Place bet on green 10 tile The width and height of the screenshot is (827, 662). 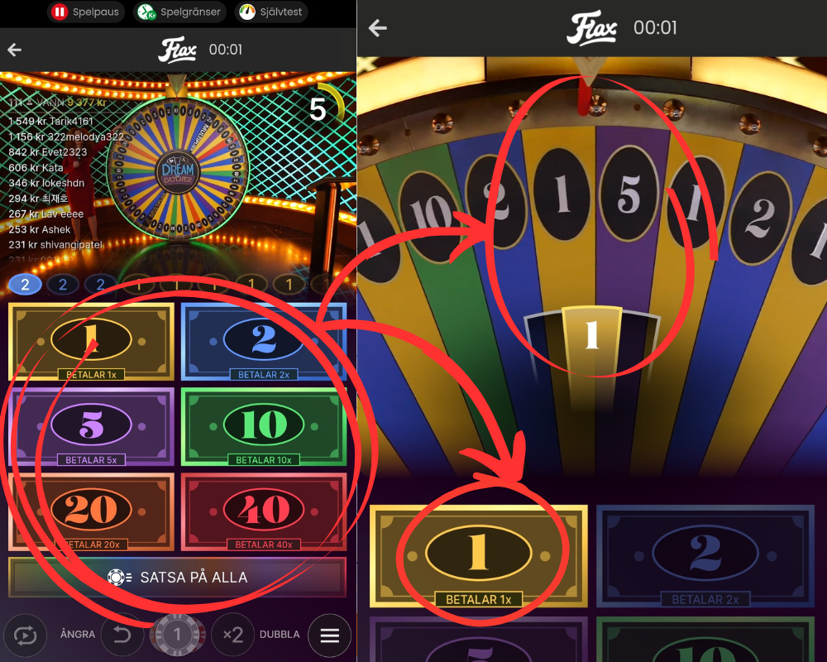[x=264, y=426]
